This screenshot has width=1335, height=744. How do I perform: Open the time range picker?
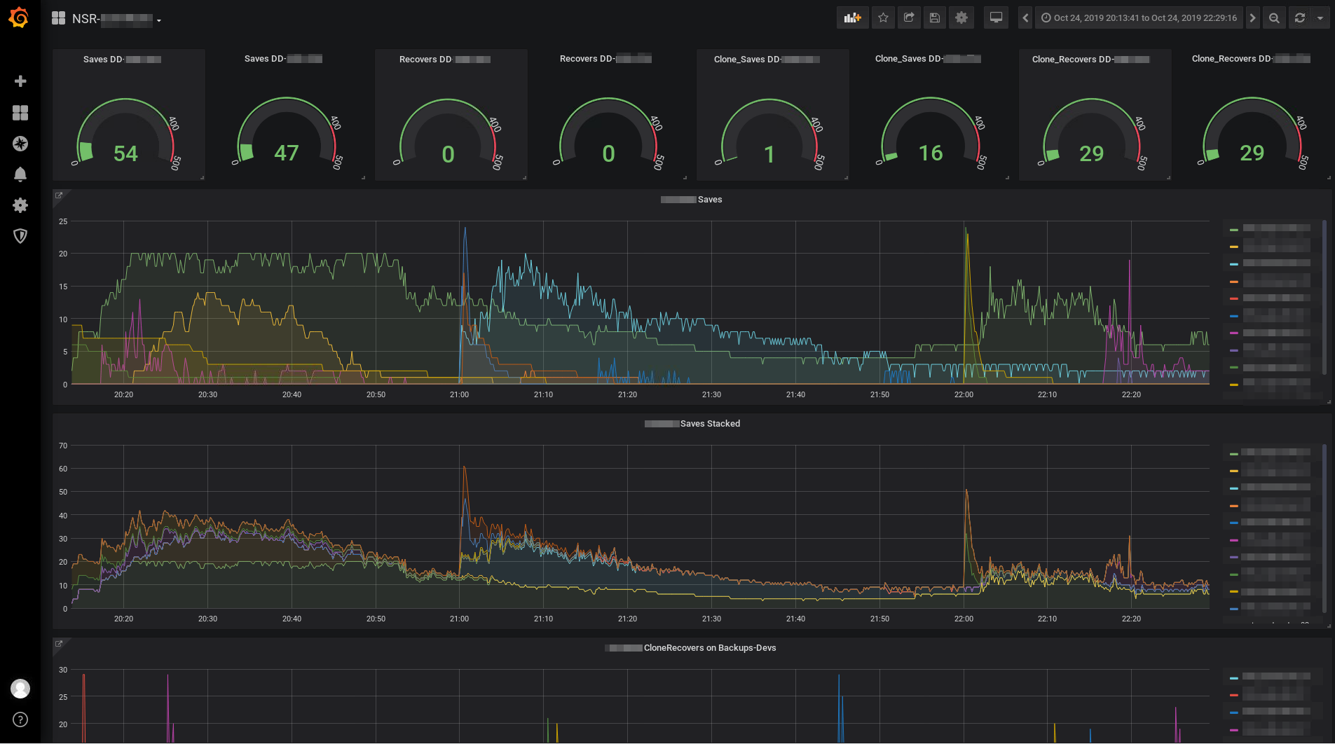pyautogui.click(x=1139, y=18)
